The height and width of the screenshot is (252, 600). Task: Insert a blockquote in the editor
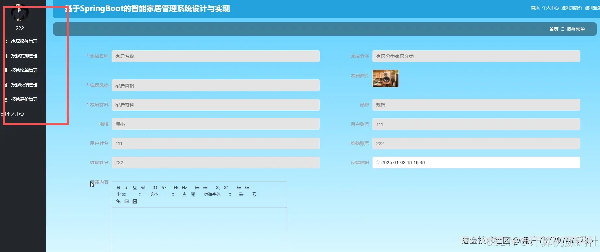155,187
